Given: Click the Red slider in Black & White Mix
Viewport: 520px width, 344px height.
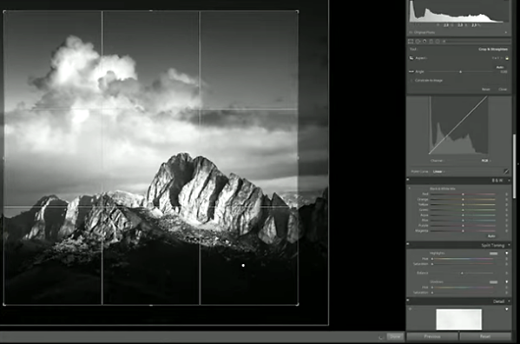Looking at the screenshot, I should click(463, 194).
